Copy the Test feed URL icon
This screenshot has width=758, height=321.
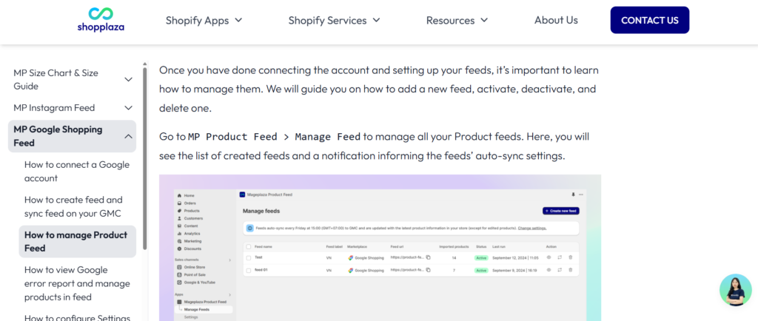pos(429,258)
